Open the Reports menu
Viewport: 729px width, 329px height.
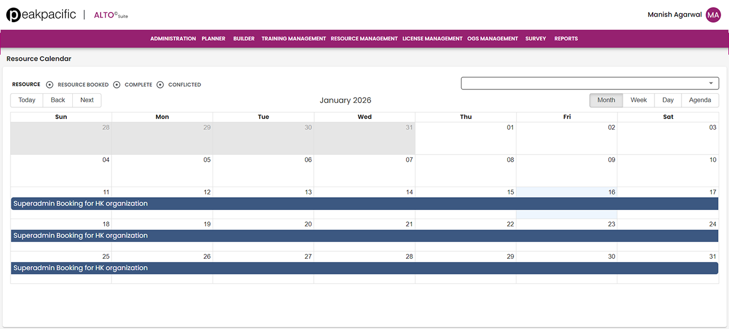[566, 39]
